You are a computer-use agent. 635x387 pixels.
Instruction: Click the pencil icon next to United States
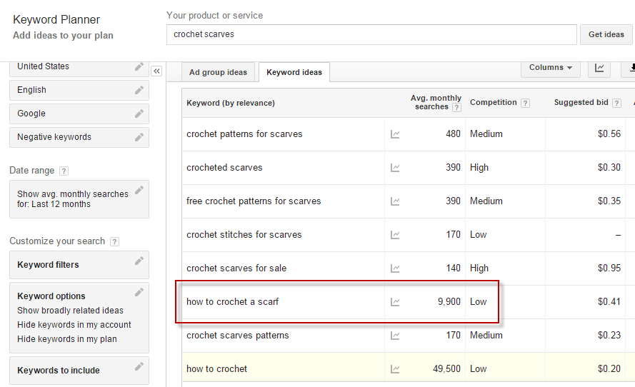[x=139, y=66]
